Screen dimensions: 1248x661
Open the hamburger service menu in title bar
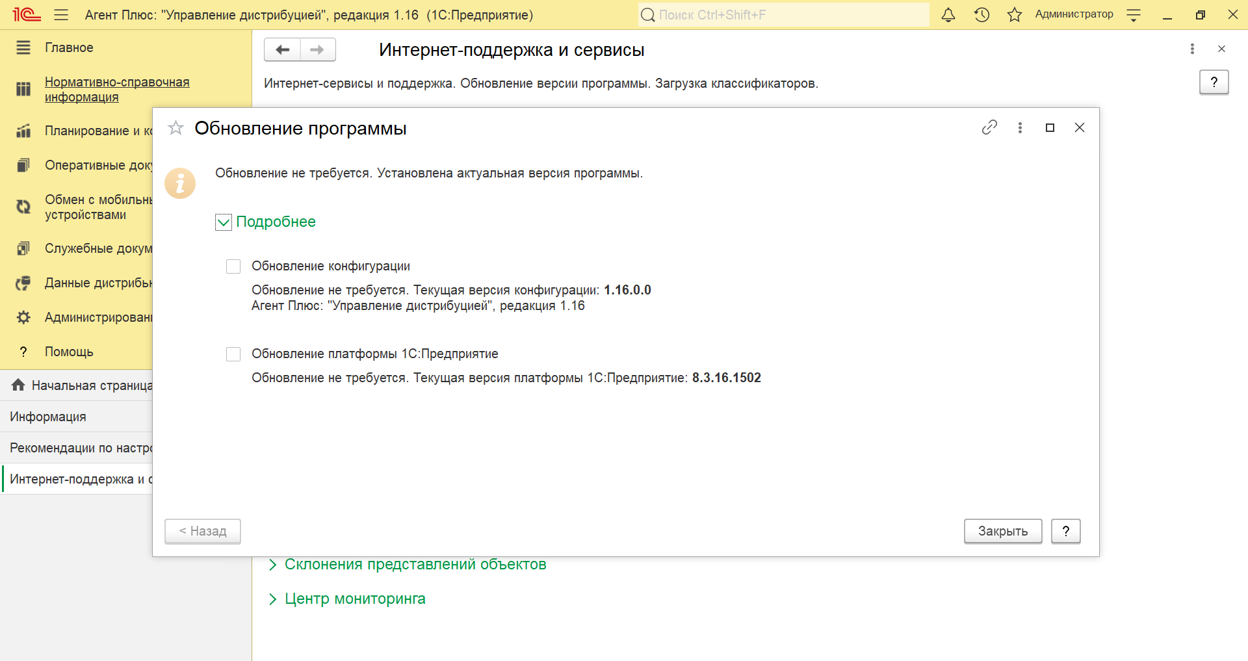click(x=61, y=14)
